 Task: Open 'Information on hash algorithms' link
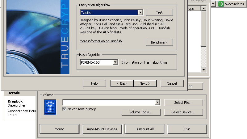point(144,62)
